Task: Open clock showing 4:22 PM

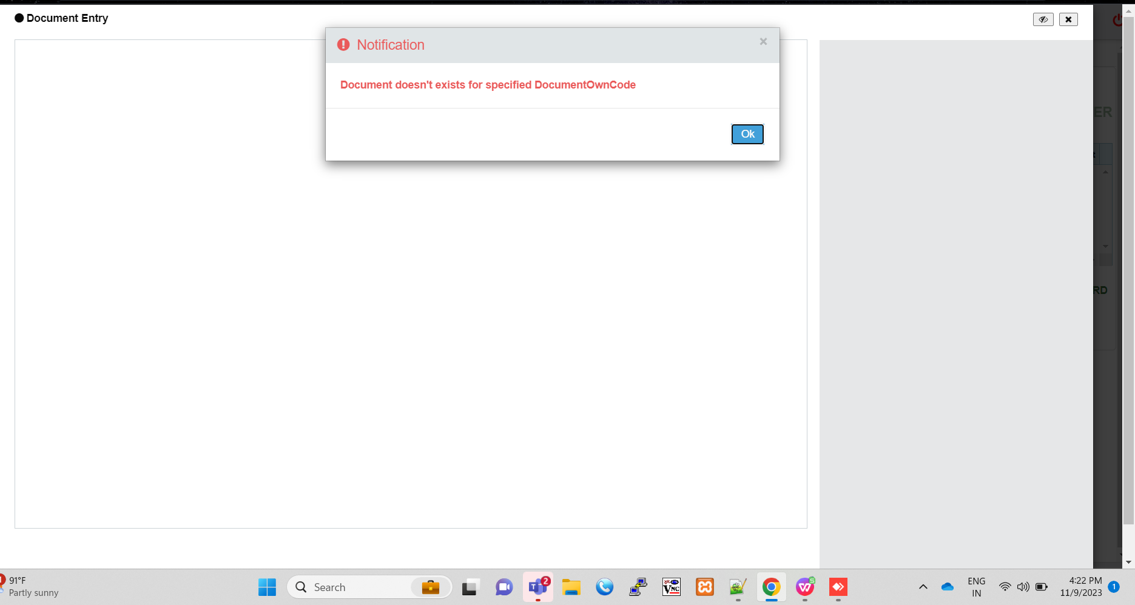Action: pyautogui.click(x=1081, y=587)
